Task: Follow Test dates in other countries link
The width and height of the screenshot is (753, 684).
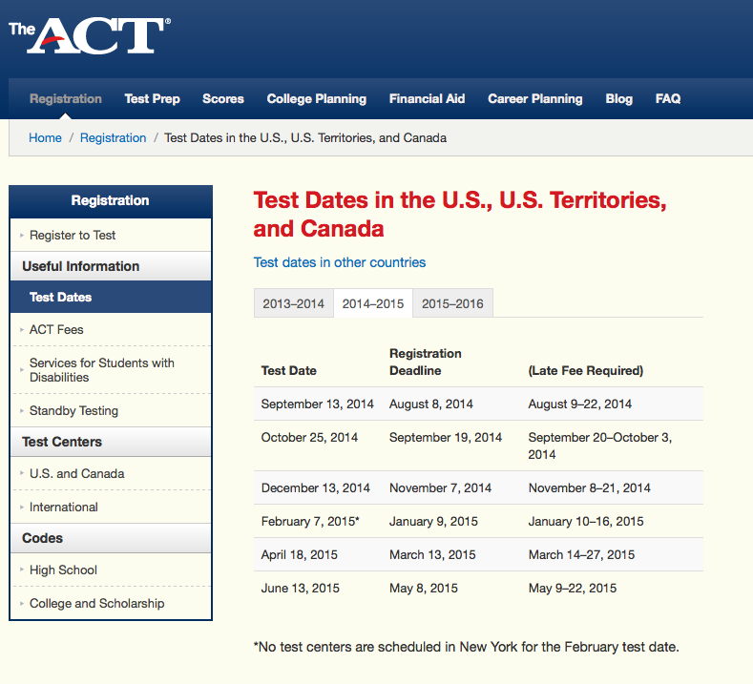Action: click(340, 262)
